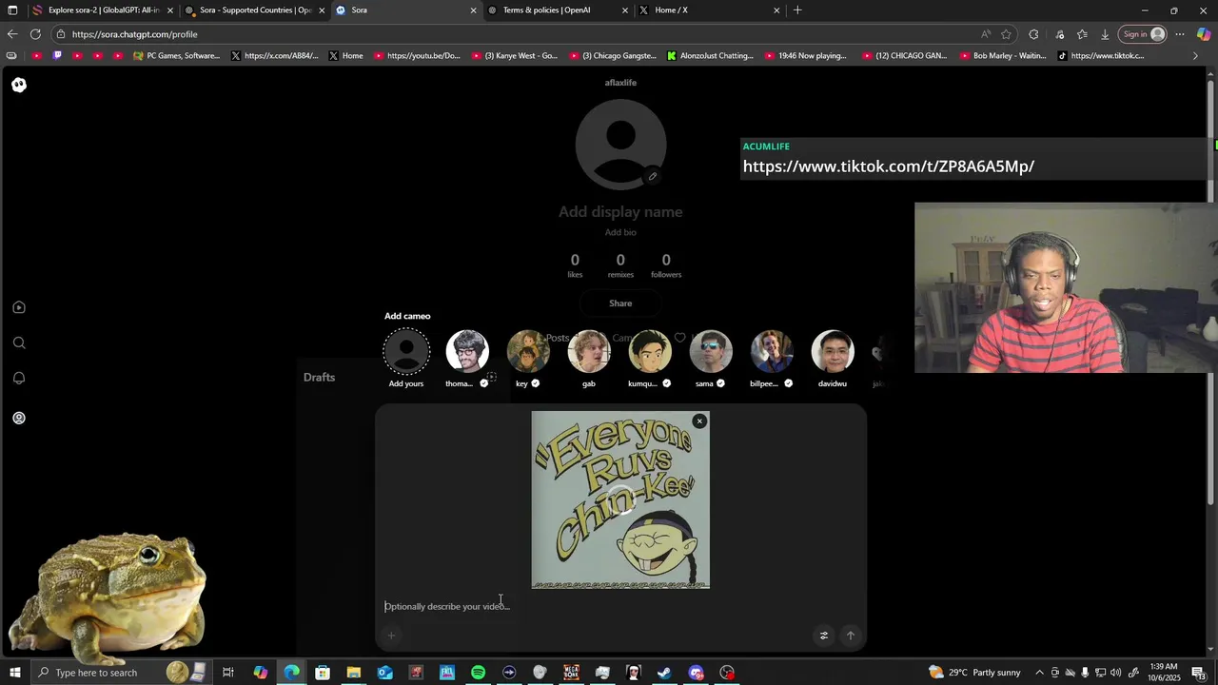Open the tab actions menu icon
Screen dimensions: 1218x685
pyautogui.click(x=12, y=10)
